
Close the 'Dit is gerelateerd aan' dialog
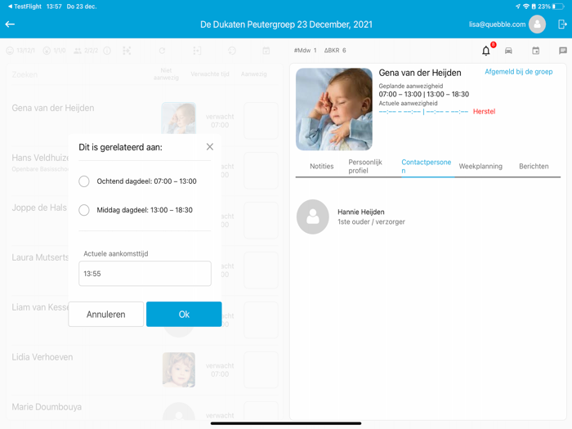point(210,146)
